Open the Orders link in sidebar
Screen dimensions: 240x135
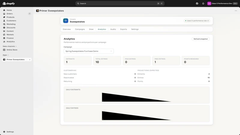point(10,13)
